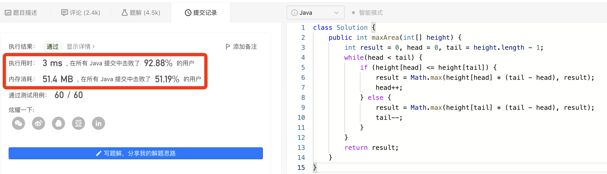Click the 'head++;' code line

pyautogui.click(x=389, y=88)
